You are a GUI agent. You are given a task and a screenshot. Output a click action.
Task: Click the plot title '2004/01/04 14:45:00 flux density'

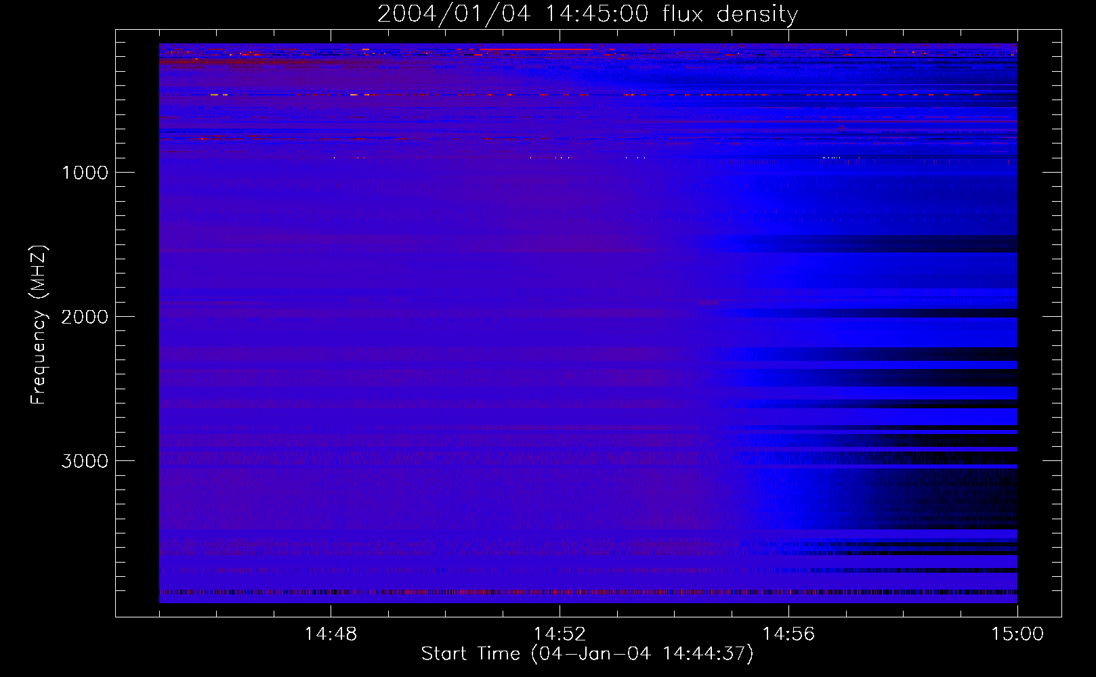(587, 14)
